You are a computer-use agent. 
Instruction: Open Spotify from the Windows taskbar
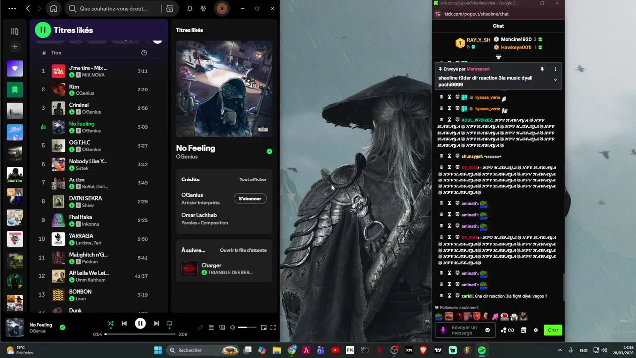(481, 350)
